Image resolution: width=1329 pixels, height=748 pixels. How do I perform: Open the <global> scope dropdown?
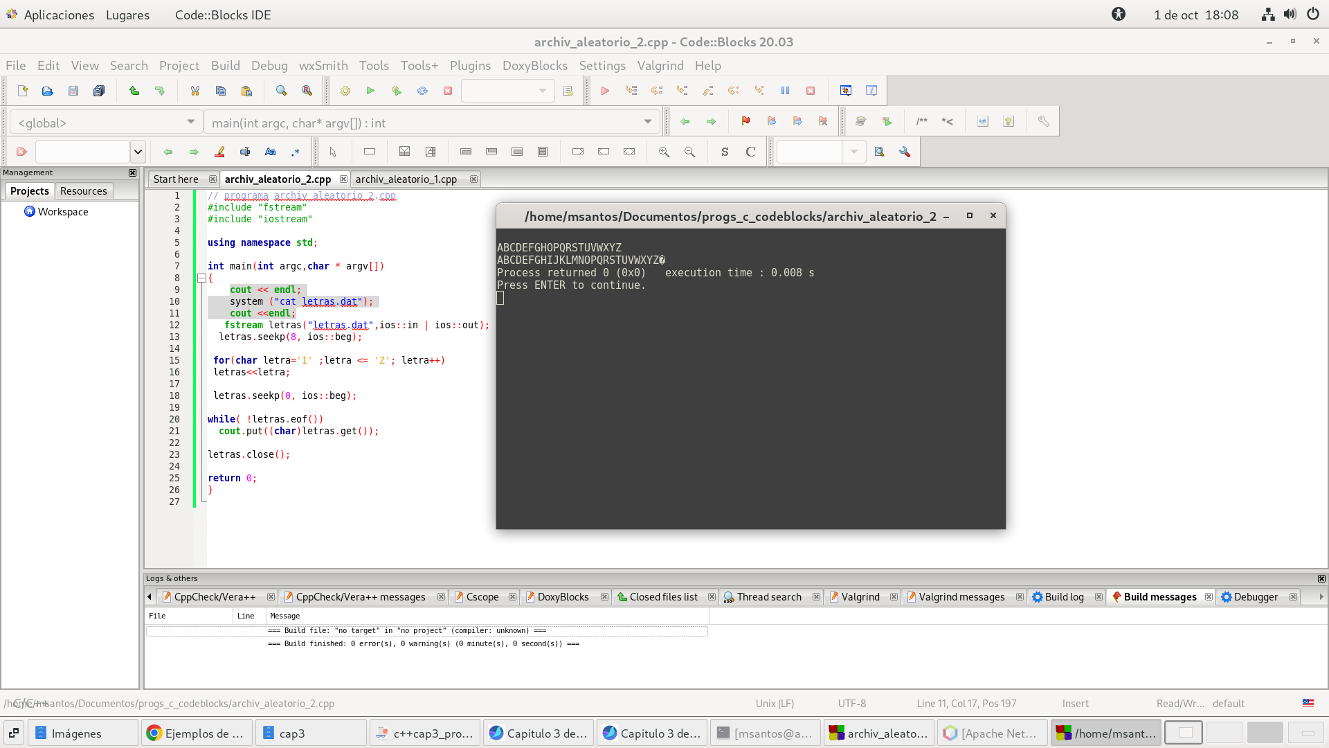tap(190, 122)
